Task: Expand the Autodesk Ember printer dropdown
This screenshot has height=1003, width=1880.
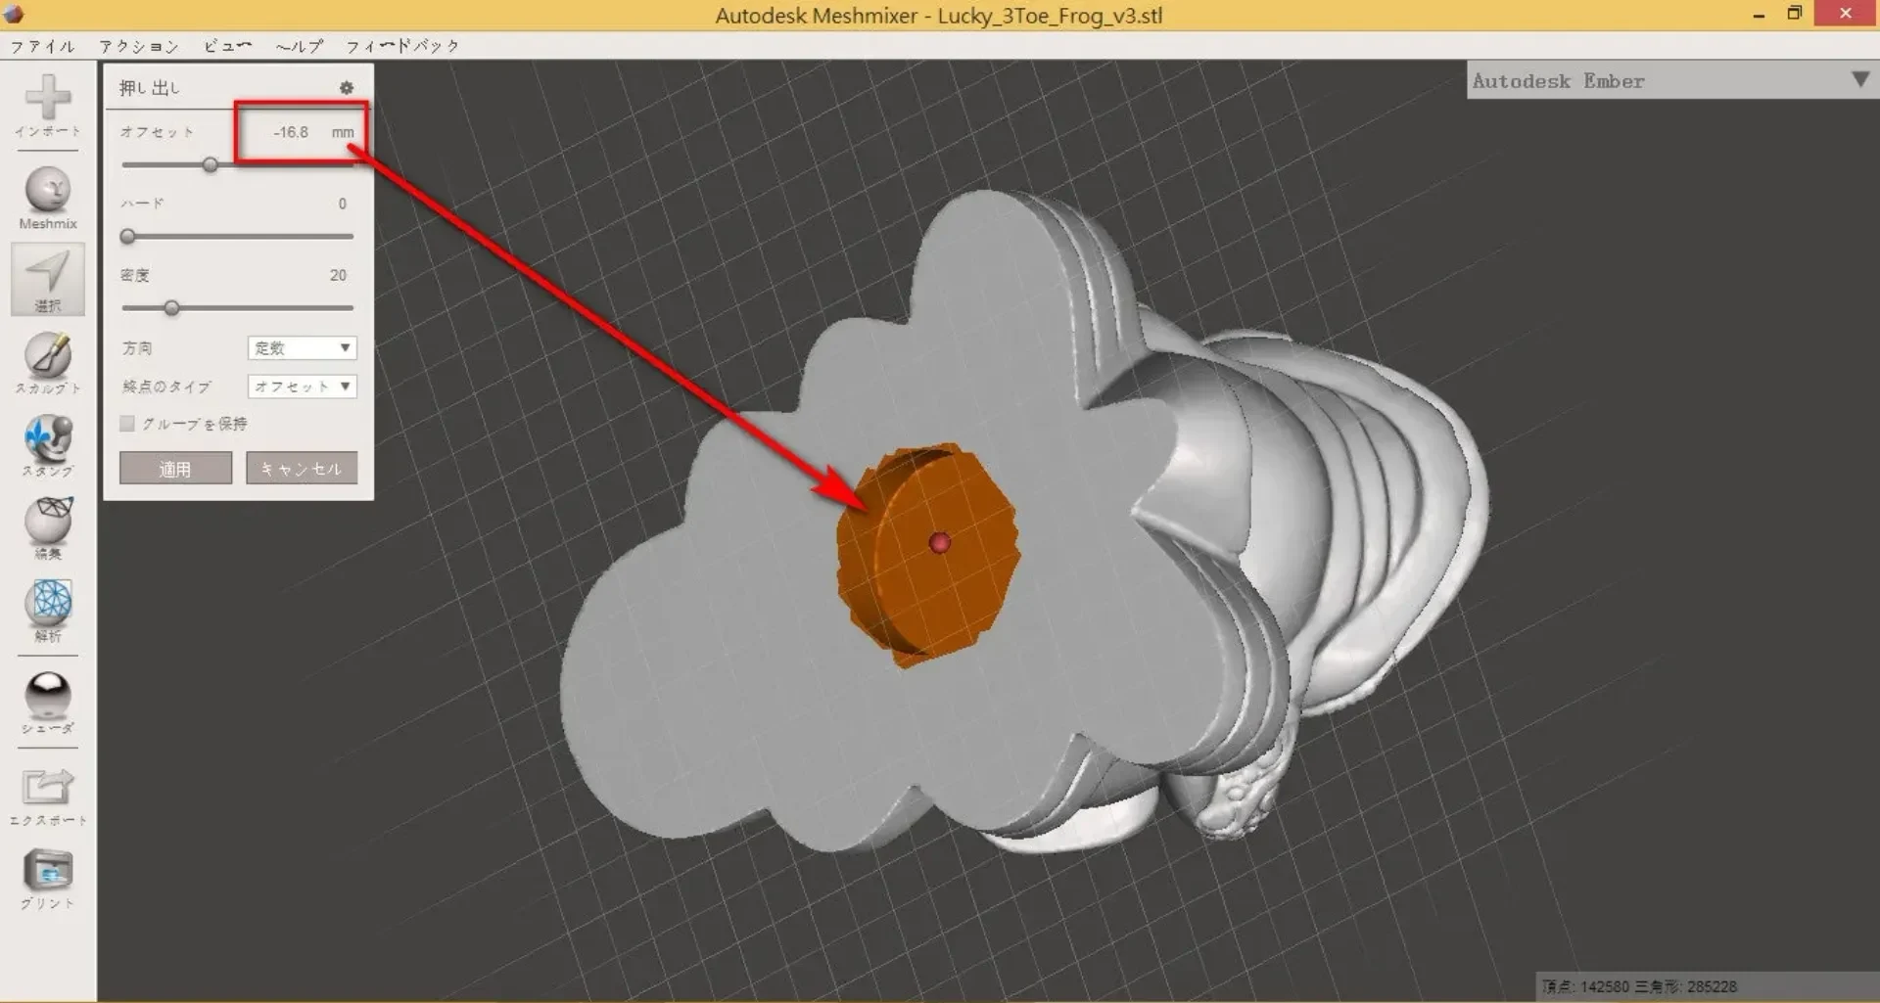Action: point(1860,80)
